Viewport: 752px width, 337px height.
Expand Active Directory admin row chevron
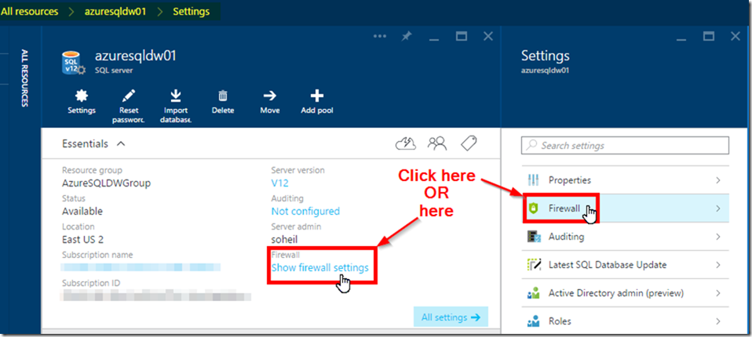[718, 293]
